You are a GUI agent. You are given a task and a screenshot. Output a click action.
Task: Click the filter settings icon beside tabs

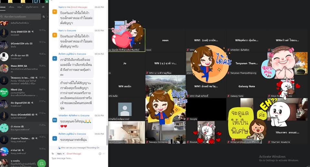tap(44, 7)
